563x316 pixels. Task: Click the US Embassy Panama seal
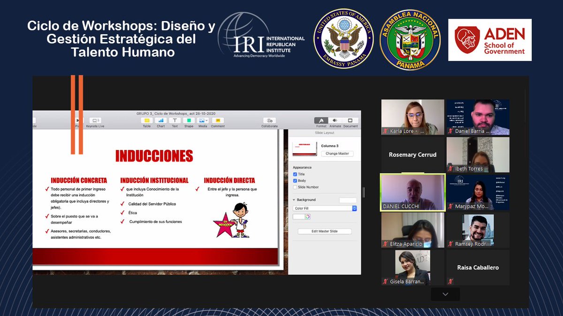[343, 38]
